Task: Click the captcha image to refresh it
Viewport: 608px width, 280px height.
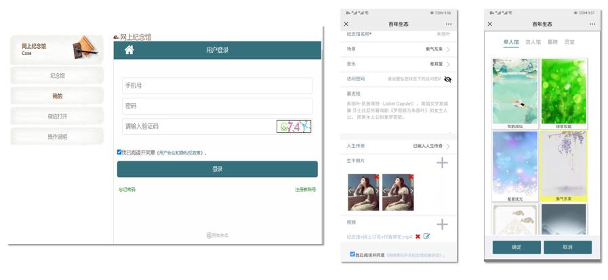Action: click(x=293, y=127)
